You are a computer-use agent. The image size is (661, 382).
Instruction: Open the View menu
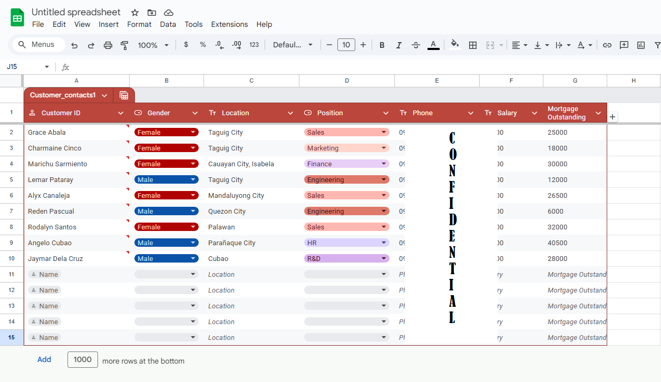coord(82,24)
